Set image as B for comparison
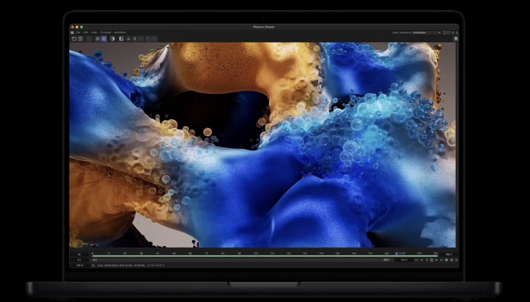 point(134,39)
